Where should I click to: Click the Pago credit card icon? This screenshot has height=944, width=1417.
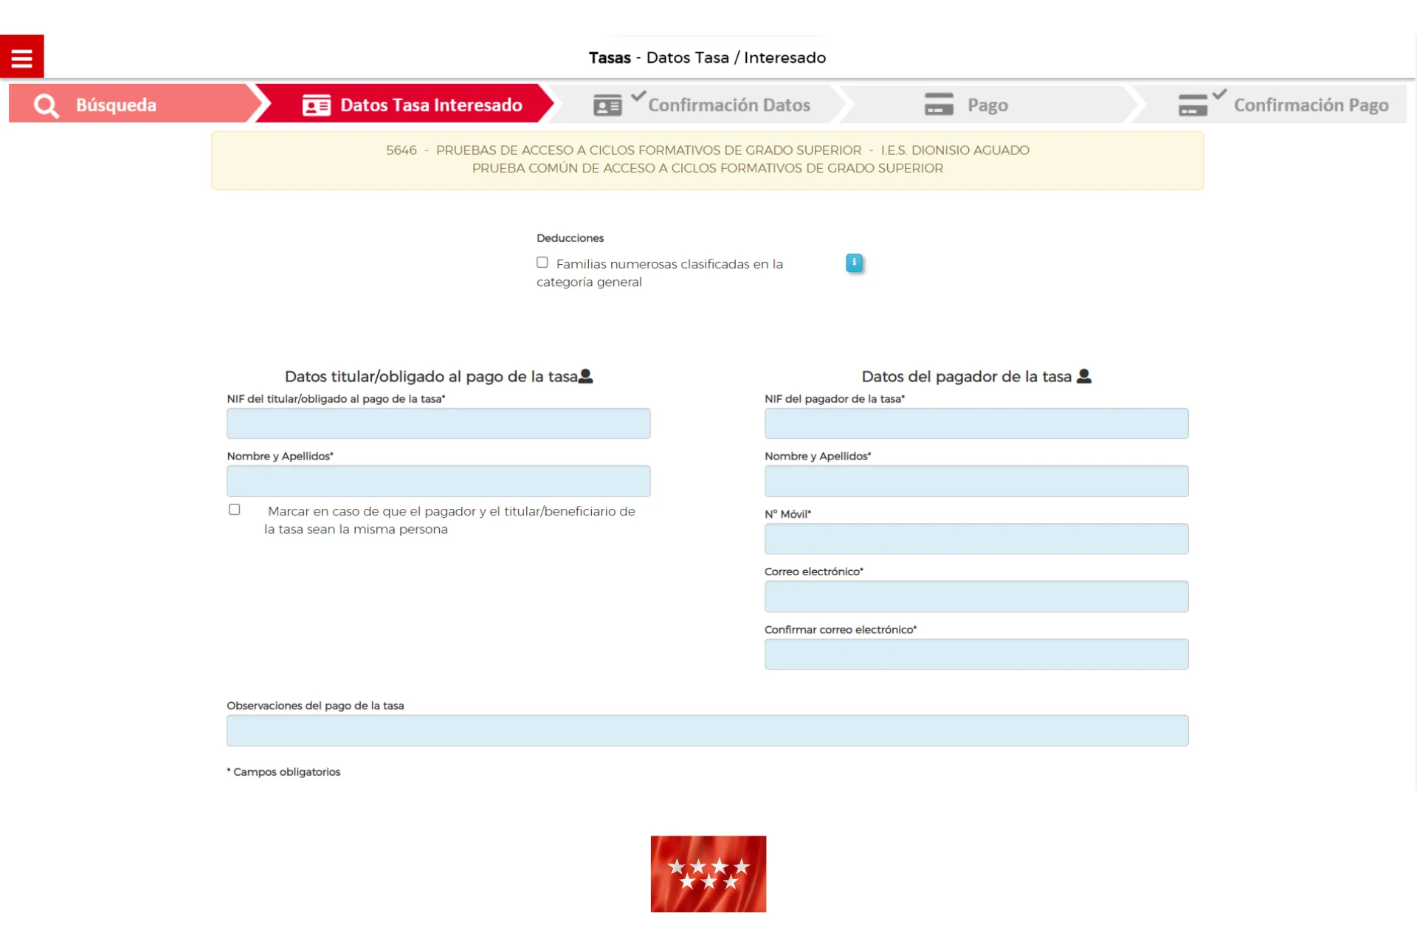coord(939,105)
